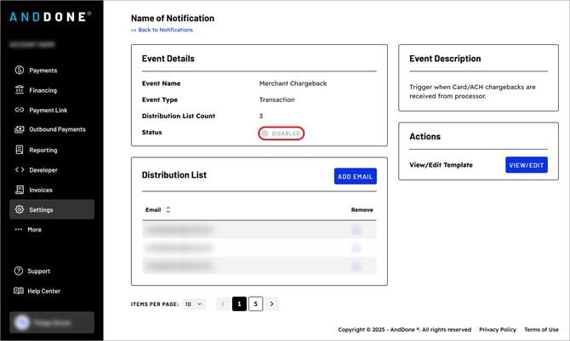Screen dimensions: 570x341
Task: Click the third blurred email row
Action: (259, 266)
